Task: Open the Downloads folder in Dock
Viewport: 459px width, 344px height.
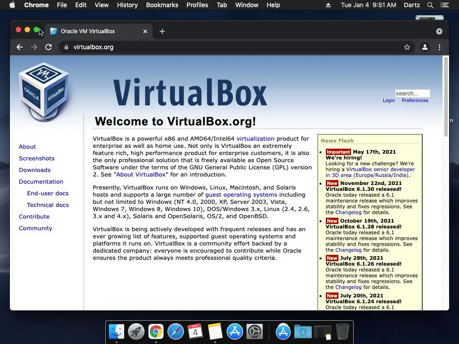Action: (x=303, y=332)
